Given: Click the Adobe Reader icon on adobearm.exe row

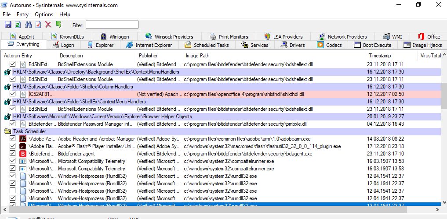Looking at the screenshot, I should coord(23,139).
